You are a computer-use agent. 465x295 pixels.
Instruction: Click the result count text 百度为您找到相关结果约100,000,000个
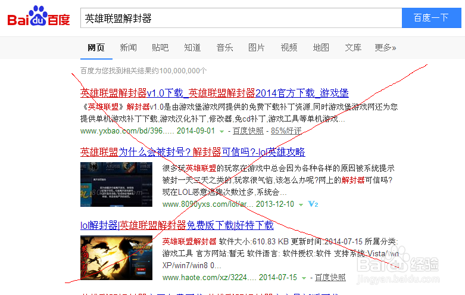[143, 71]
